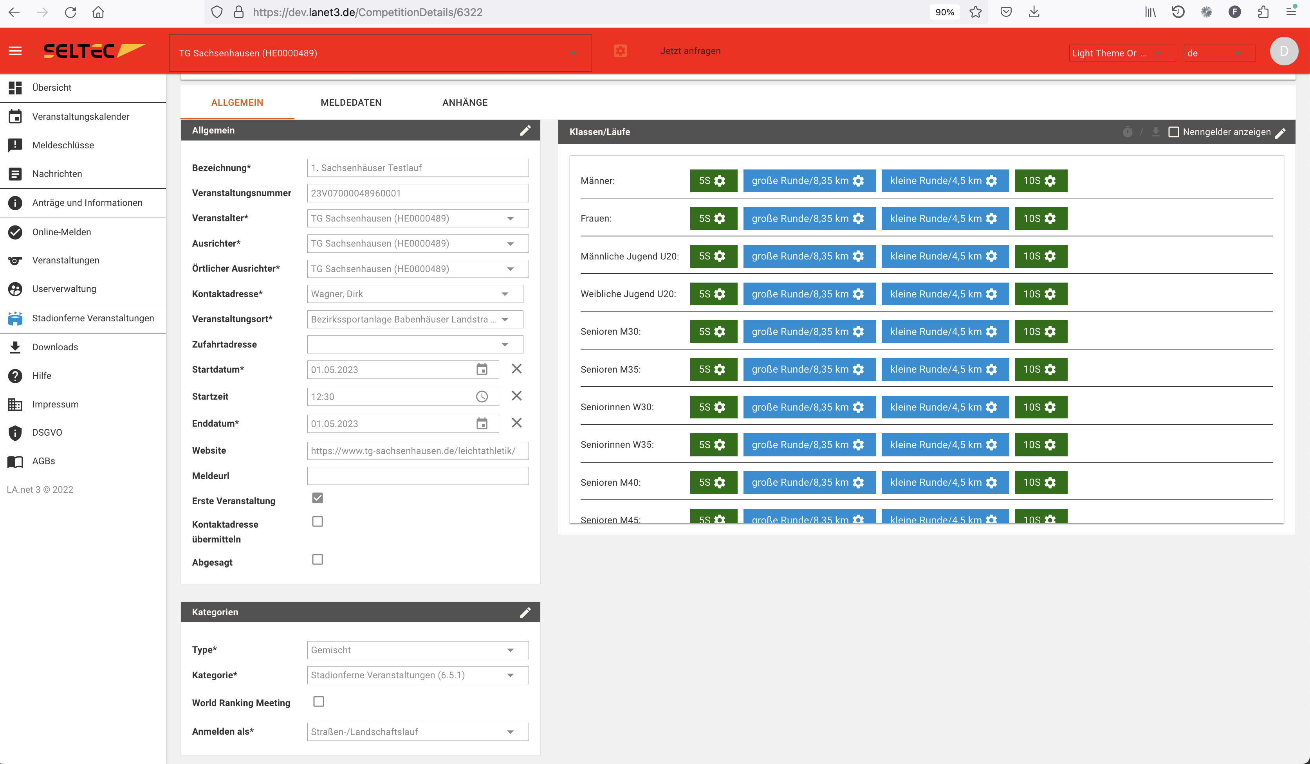Open the Light Theme dropdown
The width and height of the screenshot is (1310, 764).
[1122, 53]
